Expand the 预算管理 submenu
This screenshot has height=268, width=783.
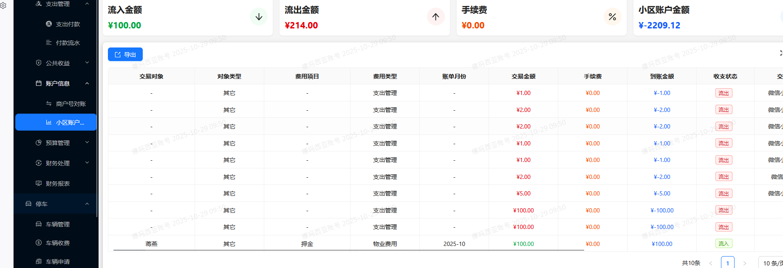[87, 143]
